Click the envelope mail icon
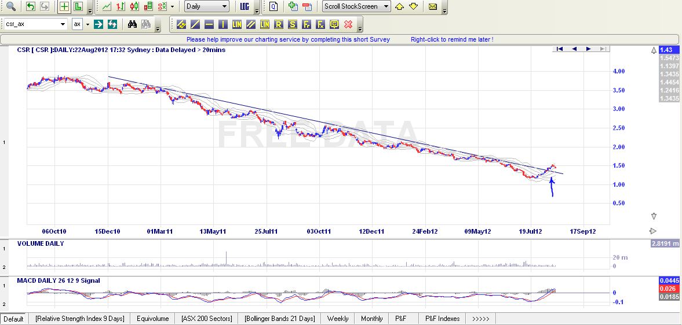The height and width of the screenshot is (325, 682). pos(433,6)
